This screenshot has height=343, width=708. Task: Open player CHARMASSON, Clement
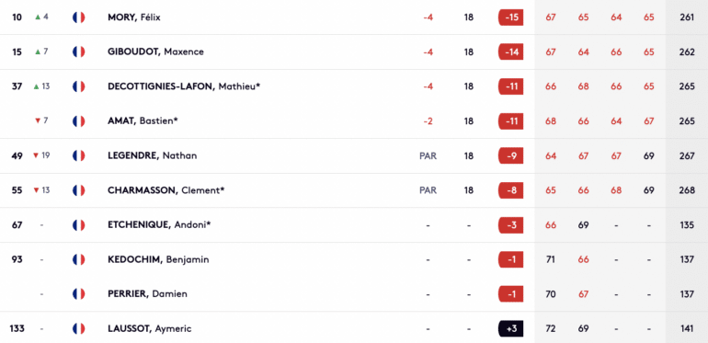coord(166,190)
